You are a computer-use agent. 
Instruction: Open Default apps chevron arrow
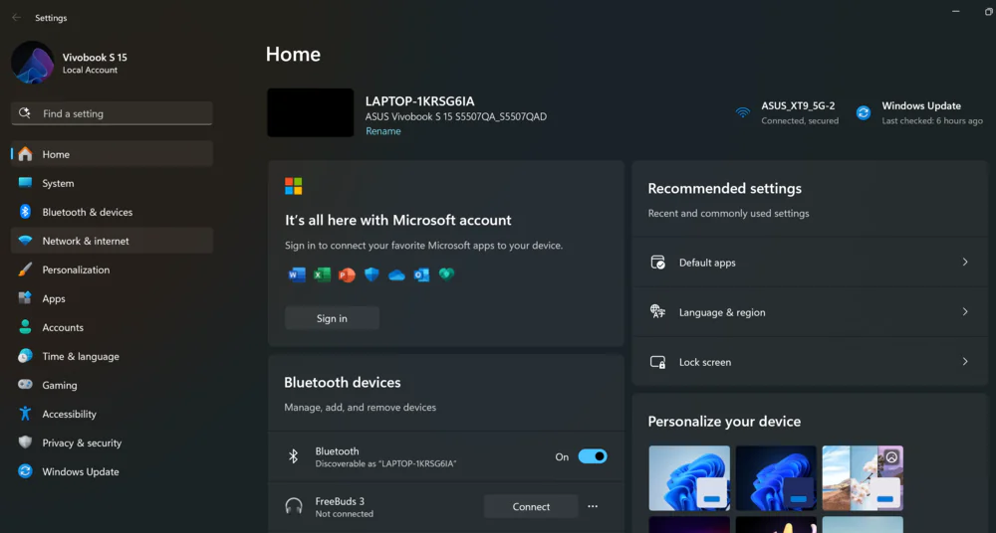(x=965, y=263)
